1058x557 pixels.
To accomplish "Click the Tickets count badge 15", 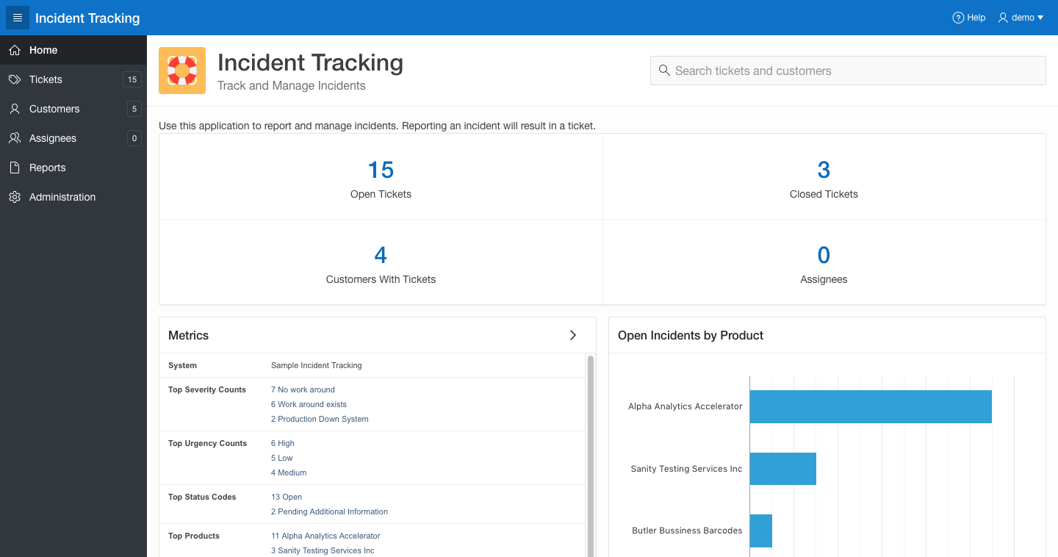I will 132,79.
